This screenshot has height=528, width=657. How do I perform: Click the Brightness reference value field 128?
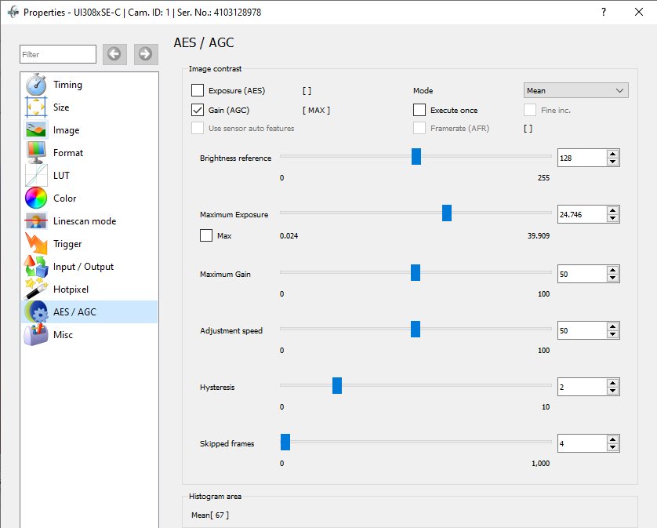582,158
